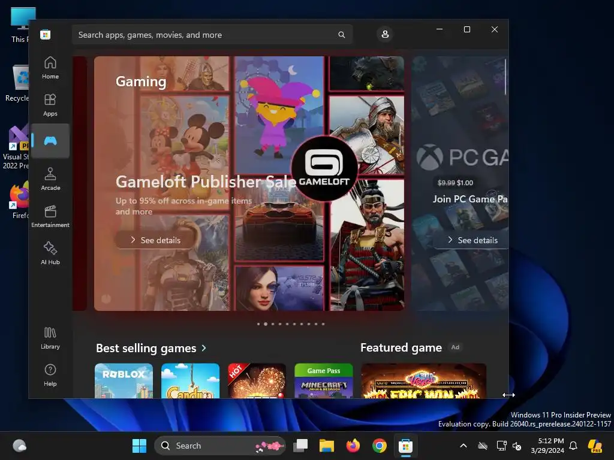The width and height of the screenshot is (614, 460).
Task: Click the Copilot preview icon in taskbar
Action: 595,446
